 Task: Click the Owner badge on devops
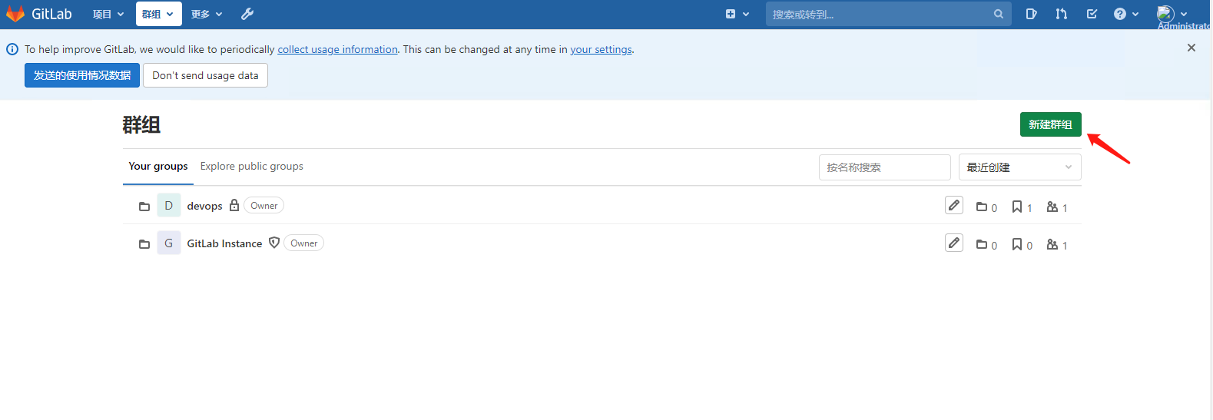(263, 205)
